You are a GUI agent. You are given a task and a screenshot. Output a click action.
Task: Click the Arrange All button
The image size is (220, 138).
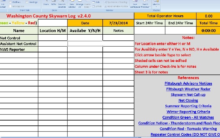point(80,4)
